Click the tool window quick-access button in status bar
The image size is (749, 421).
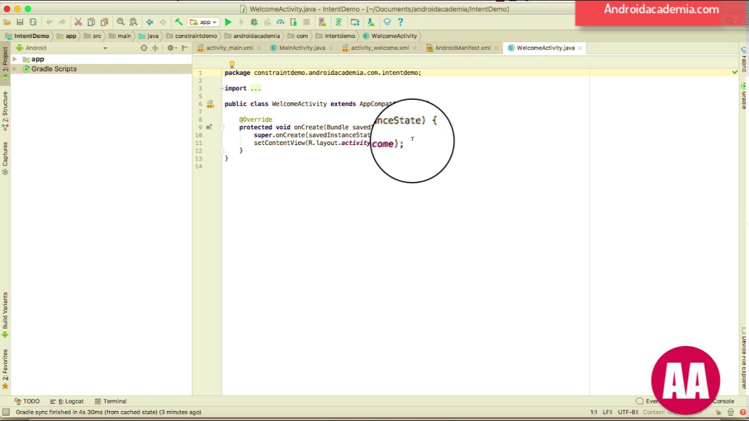(x=5, y=412)
